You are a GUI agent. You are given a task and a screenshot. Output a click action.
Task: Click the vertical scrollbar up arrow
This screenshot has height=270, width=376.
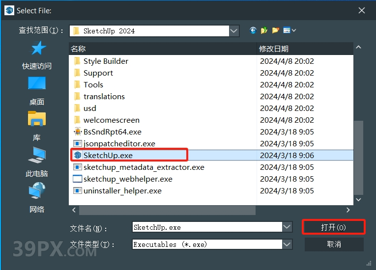[x=358, y=47]
